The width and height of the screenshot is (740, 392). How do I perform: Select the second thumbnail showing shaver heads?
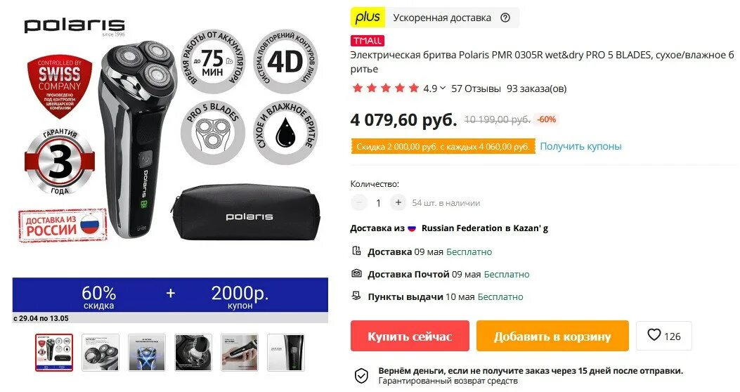100,353
